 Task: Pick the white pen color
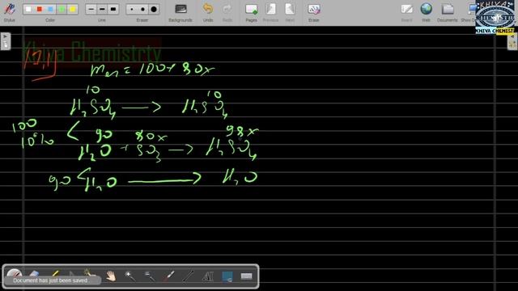(x=28, y=9)
